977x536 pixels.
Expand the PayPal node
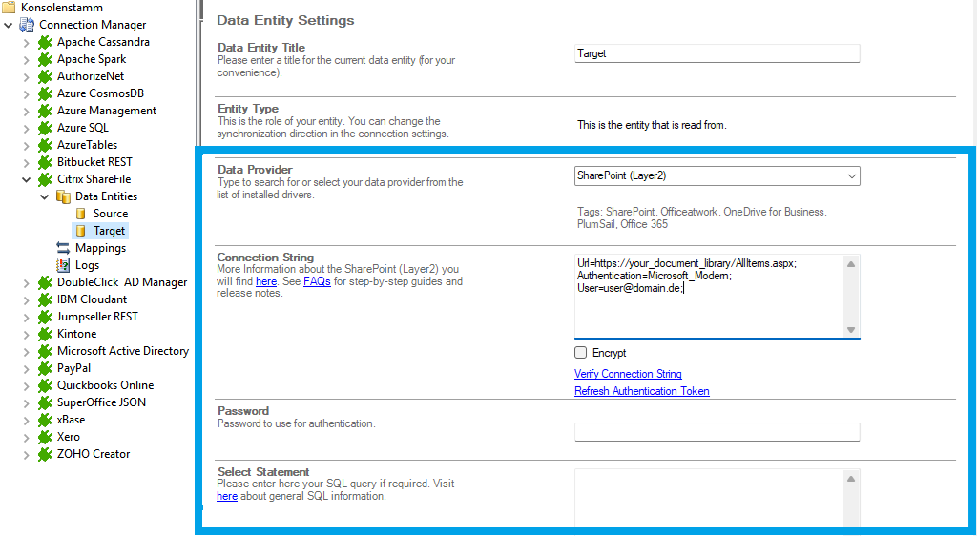[26, 369]
